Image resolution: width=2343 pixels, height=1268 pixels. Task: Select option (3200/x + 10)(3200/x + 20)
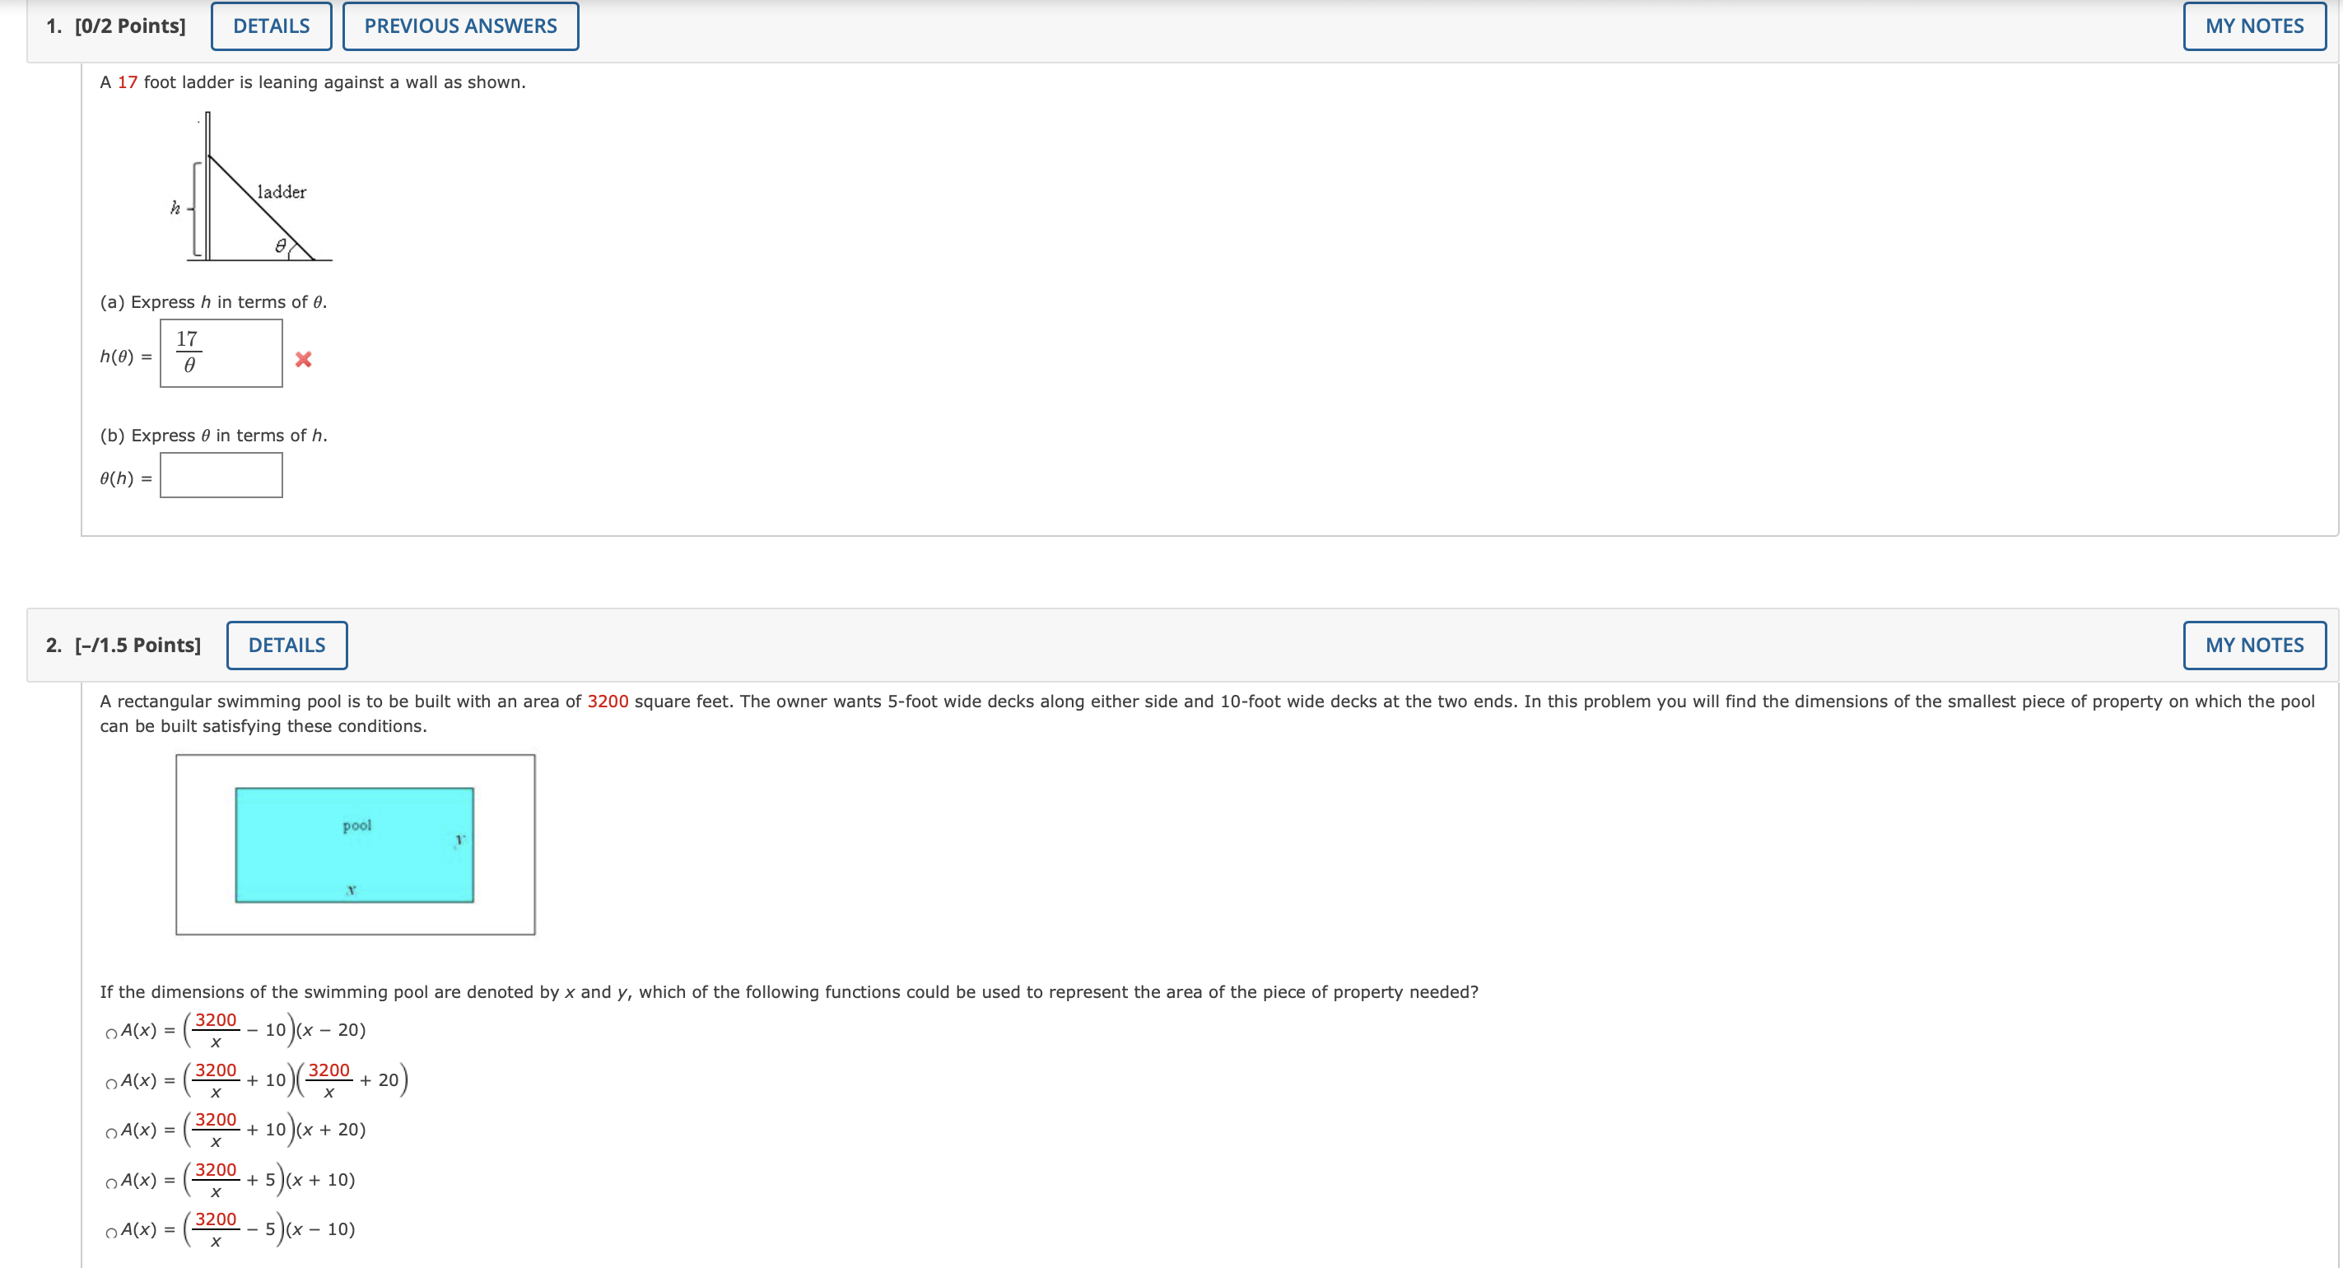coord(111,1084)
